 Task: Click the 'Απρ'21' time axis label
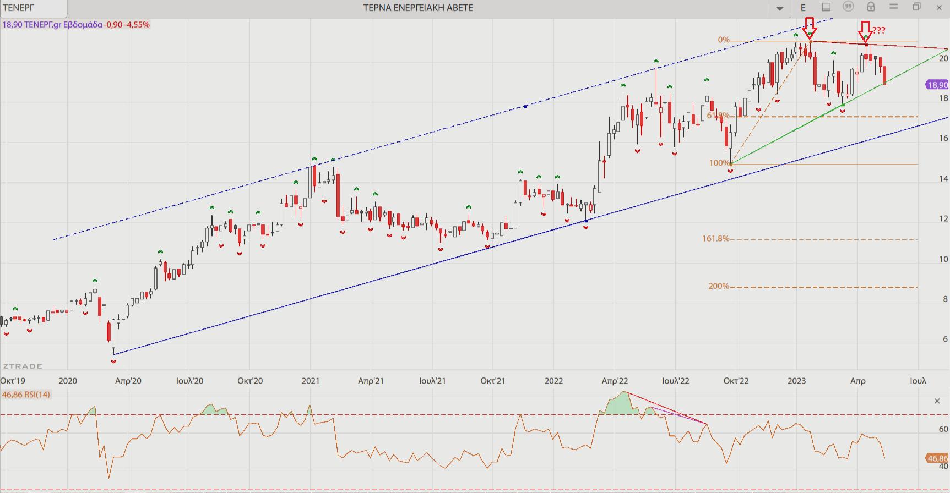tap(371, 381)
